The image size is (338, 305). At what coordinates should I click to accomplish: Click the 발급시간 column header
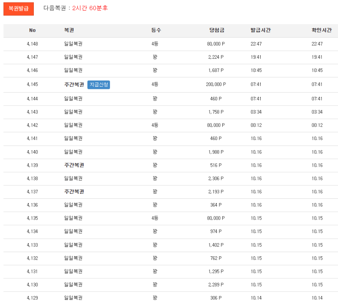tap(260, 30)
